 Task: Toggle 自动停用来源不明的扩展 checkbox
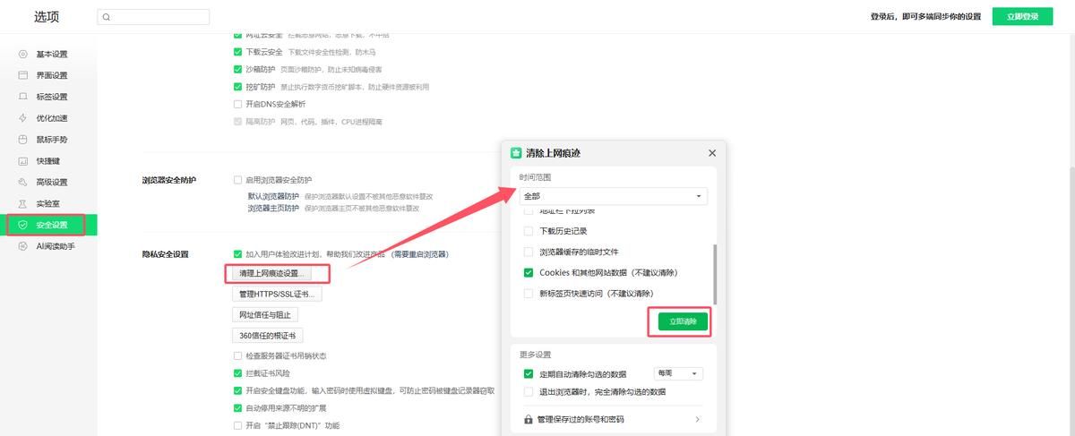tap(237, 408)
